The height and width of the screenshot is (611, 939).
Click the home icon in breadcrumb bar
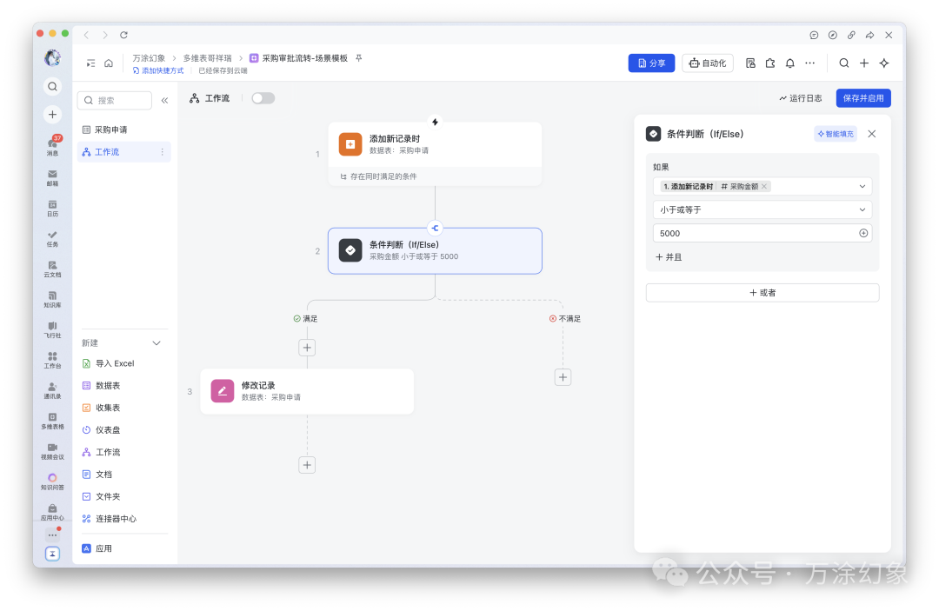click(x=109, y=63)
